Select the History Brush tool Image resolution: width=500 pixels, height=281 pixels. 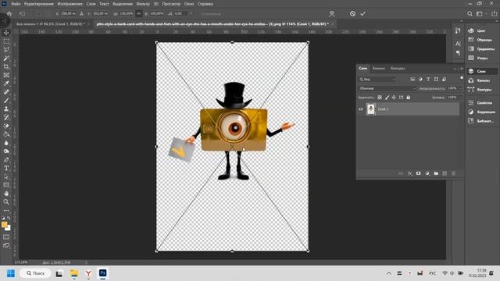6,118
